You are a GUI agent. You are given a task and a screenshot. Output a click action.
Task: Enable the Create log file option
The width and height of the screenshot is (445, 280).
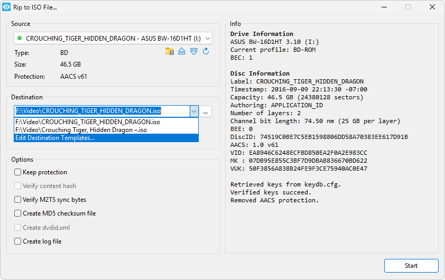point(18,241)
